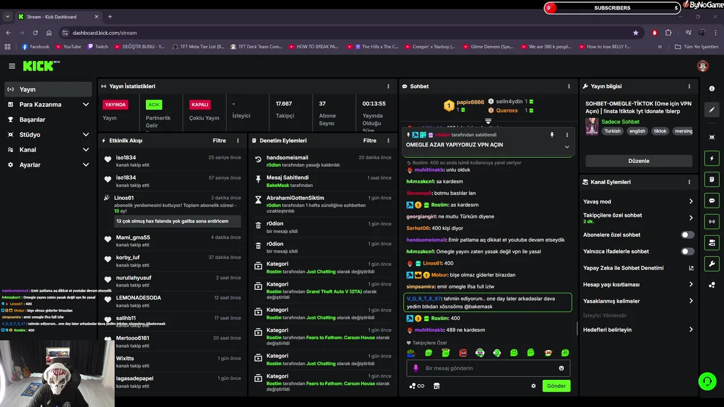Open Etkinlik Akışı three-dot menu
The width and height of the screenshot is (724, 407).
coord(238,141)
